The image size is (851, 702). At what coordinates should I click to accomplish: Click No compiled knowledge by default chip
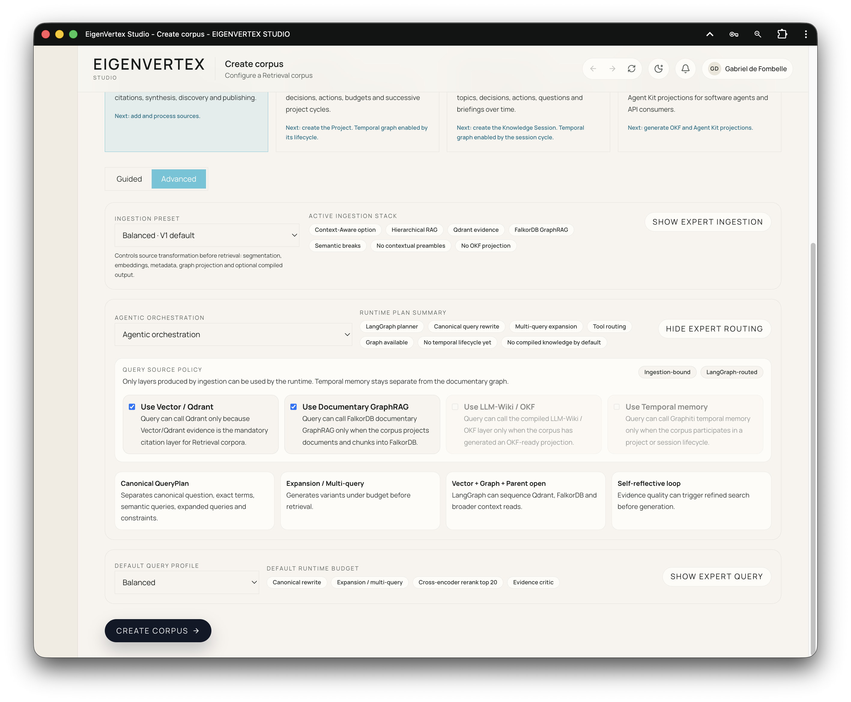tap(554, 343)
